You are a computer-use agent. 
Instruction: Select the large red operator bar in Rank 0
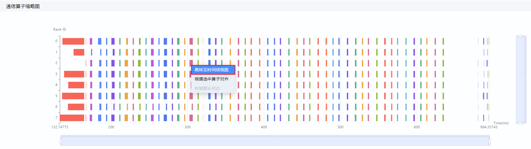(x=73, y=41)
